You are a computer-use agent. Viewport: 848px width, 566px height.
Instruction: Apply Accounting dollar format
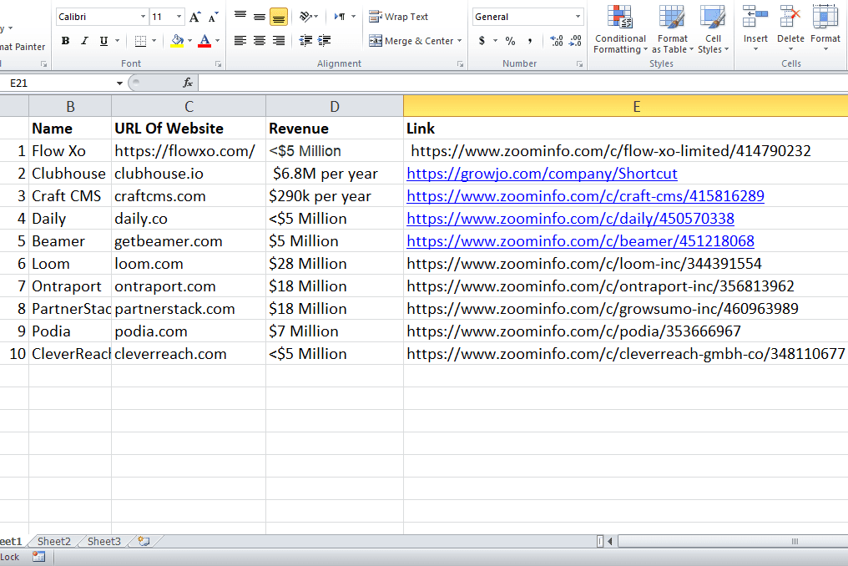tap(482, 41)
